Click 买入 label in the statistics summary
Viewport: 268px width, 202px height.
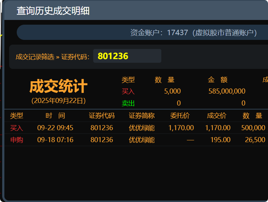pyautogui.click(x=128, y=91)
